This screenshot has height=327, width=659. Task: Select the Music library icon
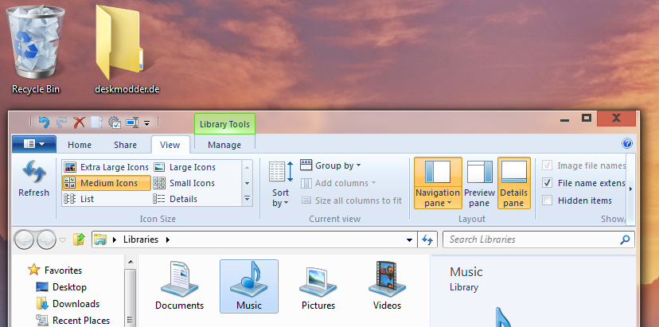[x=249, y=286]
